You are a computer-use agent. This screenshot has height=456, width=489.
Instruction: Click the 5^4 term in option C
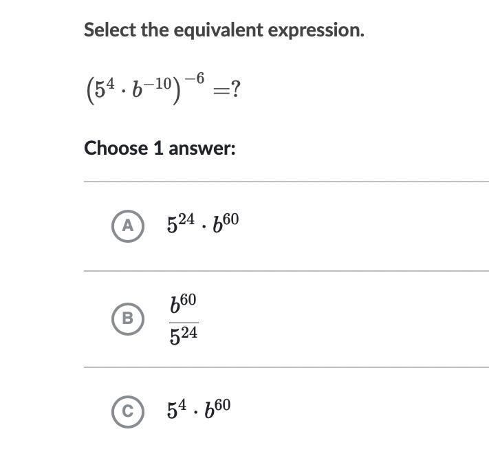pos(175,410)
